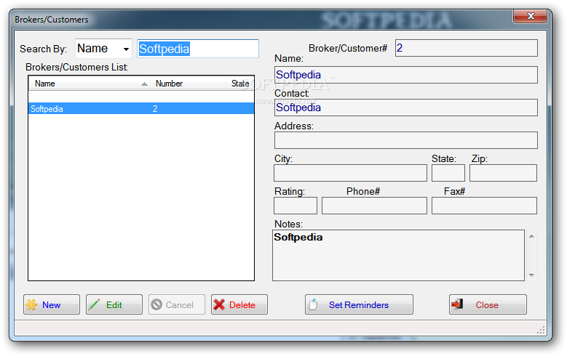Click the State column header

[x=240, y=84]
